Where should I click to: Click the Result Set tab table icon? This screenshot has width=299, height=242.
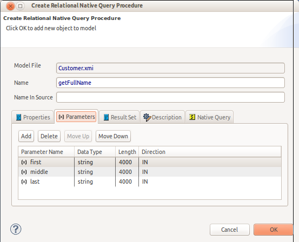click(106, 117)
